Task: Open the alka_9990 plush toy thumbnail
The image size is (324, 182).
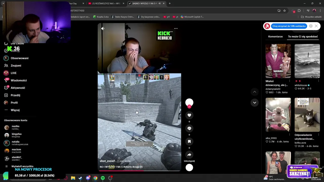Action: tap(278, 115)
